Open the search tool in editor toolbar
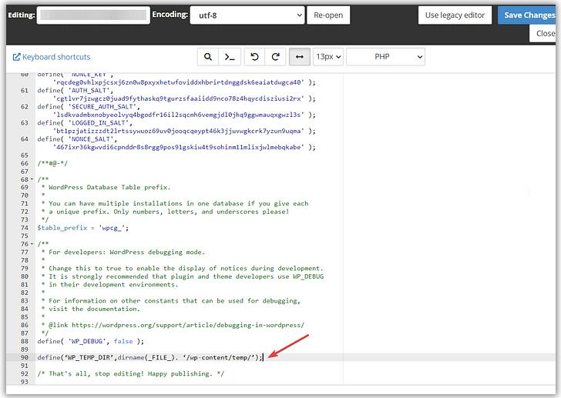This screenshot has height=398, width=561. [208, 57]
